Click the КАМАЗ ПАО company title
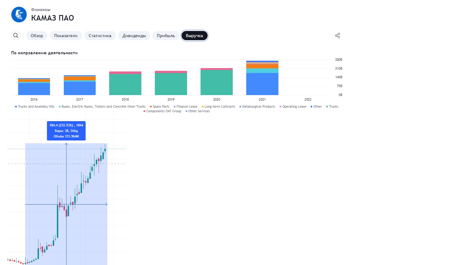Screen dimensions: 471x265 tap(53, 18)
